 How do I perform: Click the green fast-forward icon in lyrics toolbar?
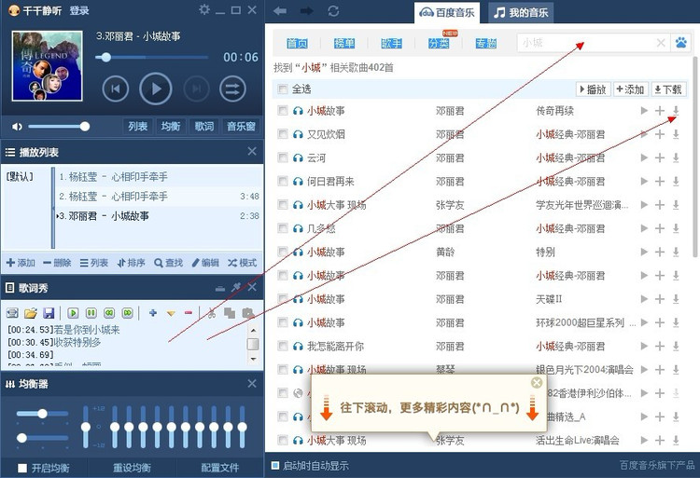click(x=128, y=313)
